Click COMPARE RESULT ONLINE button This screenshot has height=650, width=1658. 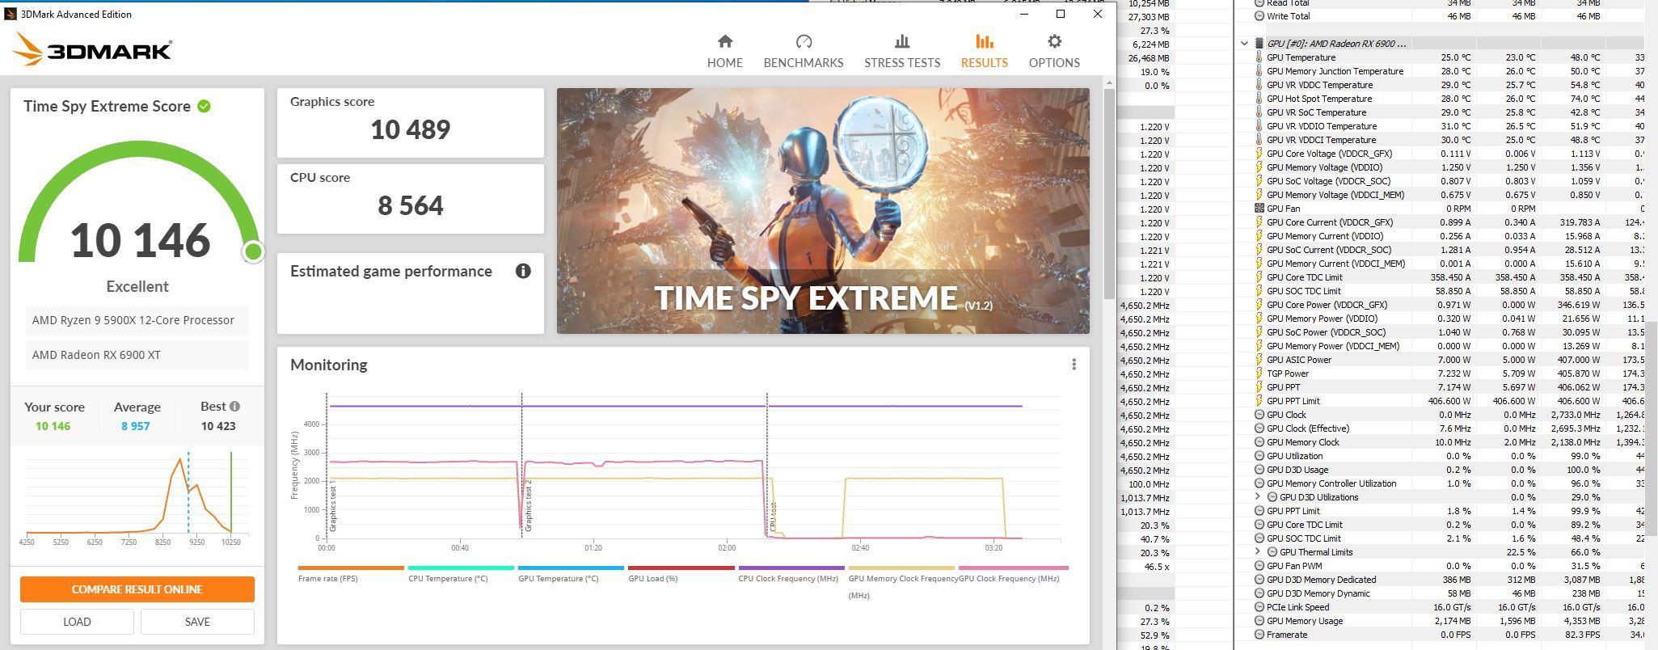coord(137,589)
